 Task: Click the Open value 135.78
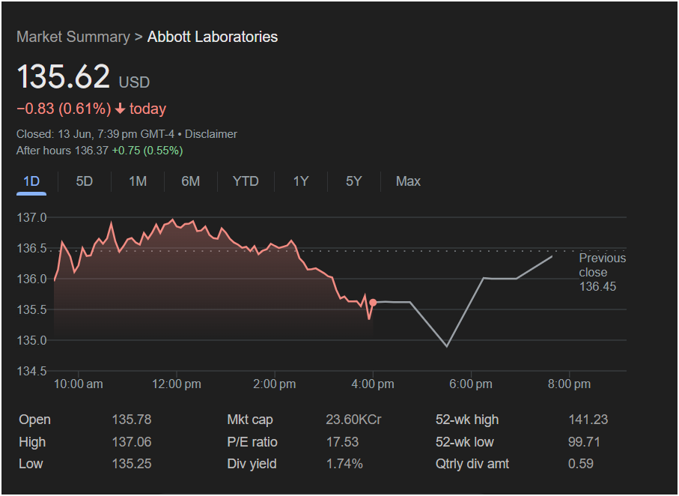[132, 420]
